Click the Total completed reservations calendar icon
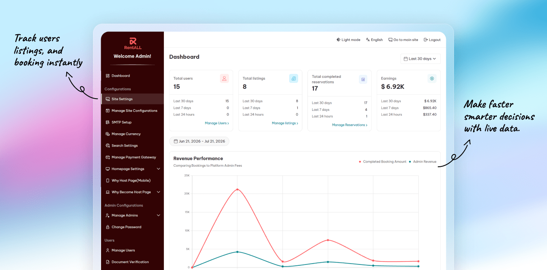This screenshot has height=270, width=547. (x=363, y=79)
